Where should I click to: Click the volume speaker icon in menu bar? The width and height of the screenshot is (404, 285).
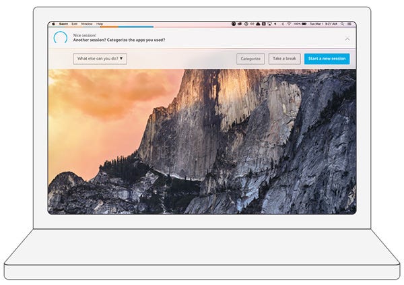click(x=275, y=24)
